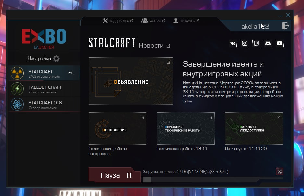Open the Поддержка support link

point(118,21)
